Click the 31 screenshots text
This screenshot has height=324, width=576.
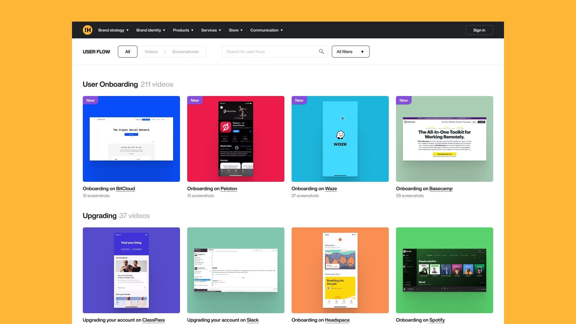pyautogui.click(x=200, y=196)
